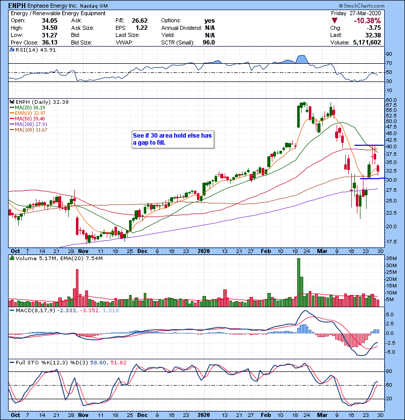
Task: Click the EMA(8) 32.97 legend entry
Action: coord(27,113)
